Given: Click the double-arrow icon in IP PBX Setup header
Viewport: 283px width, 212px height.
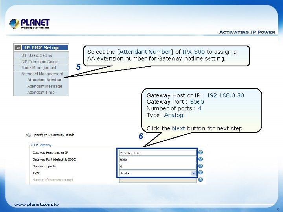Looking at the screenshot, I should point(18,48).
